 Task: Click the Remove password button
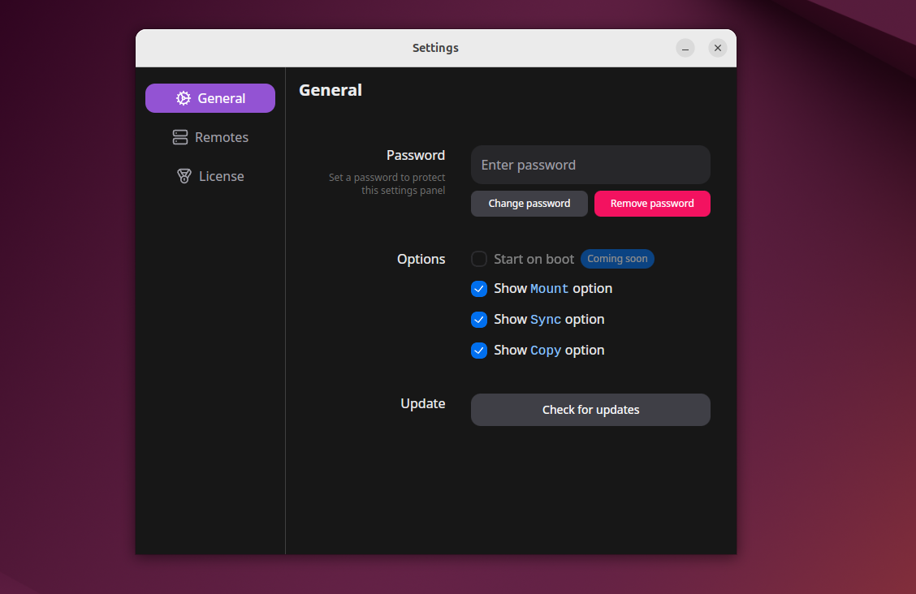652,204
